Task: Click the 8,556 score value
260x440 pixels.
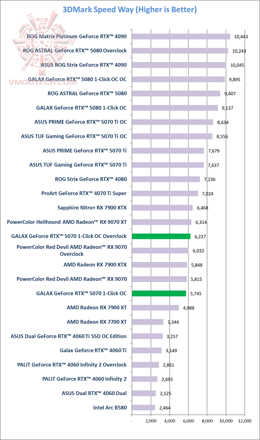Action: tap(222, 137)
